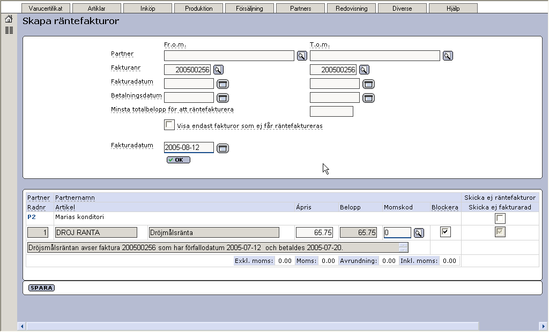The height and width of the screenshot is (332, 549).
Task: Toggle Blockera checkbox for DROJ RANTA row
Action: [x=445, y=232]
